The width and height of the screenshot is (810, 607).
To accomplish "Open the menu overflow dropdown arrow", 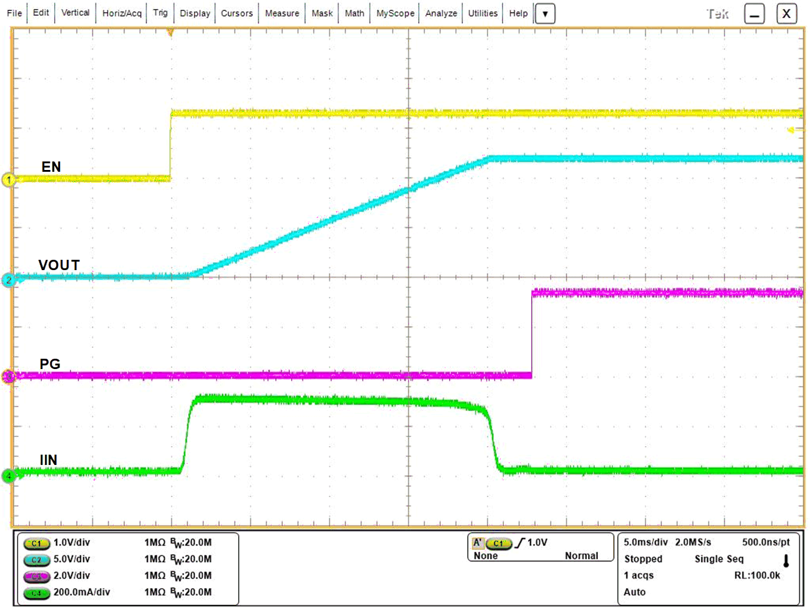I will tap(544, 13).
